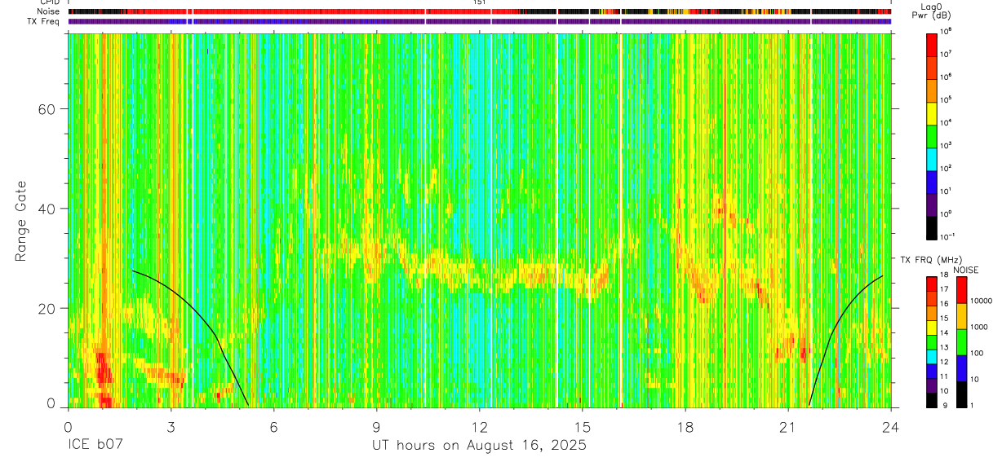
Task: Click the 'UT hours on August 16, 2025' axis title
Action: (x=479, y=446)
